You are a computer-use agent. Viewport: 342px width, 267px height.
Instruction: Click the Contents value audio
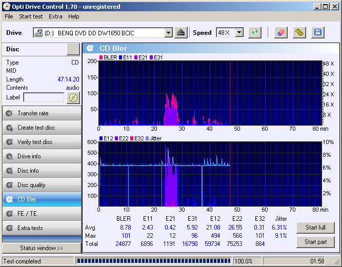[72, 88]
